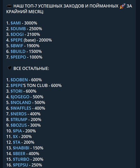Click the rocket emoji in the heading
Viewport: 140px width, 168px height.
(x=122, y=6)
